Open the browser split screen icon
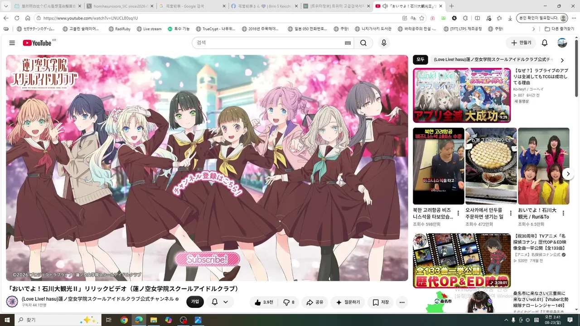This screenshot has height=326, width=580. click(477, 18)
